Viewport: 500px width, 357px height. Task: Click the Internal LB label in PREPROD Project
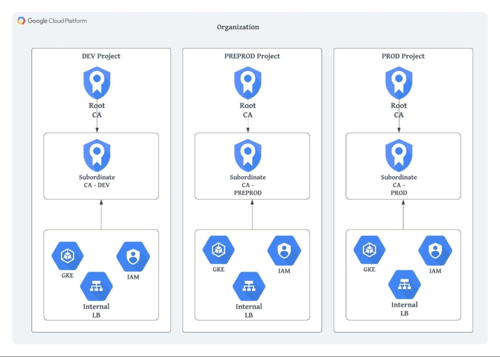[x=249, y=311]
